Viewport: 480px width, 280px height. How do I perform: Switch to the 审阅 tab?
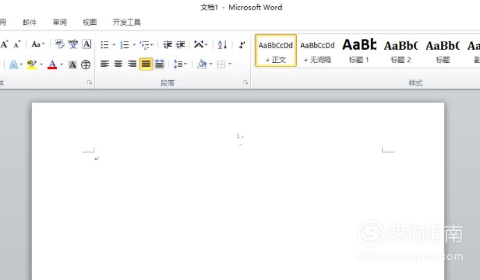(60, 22)
